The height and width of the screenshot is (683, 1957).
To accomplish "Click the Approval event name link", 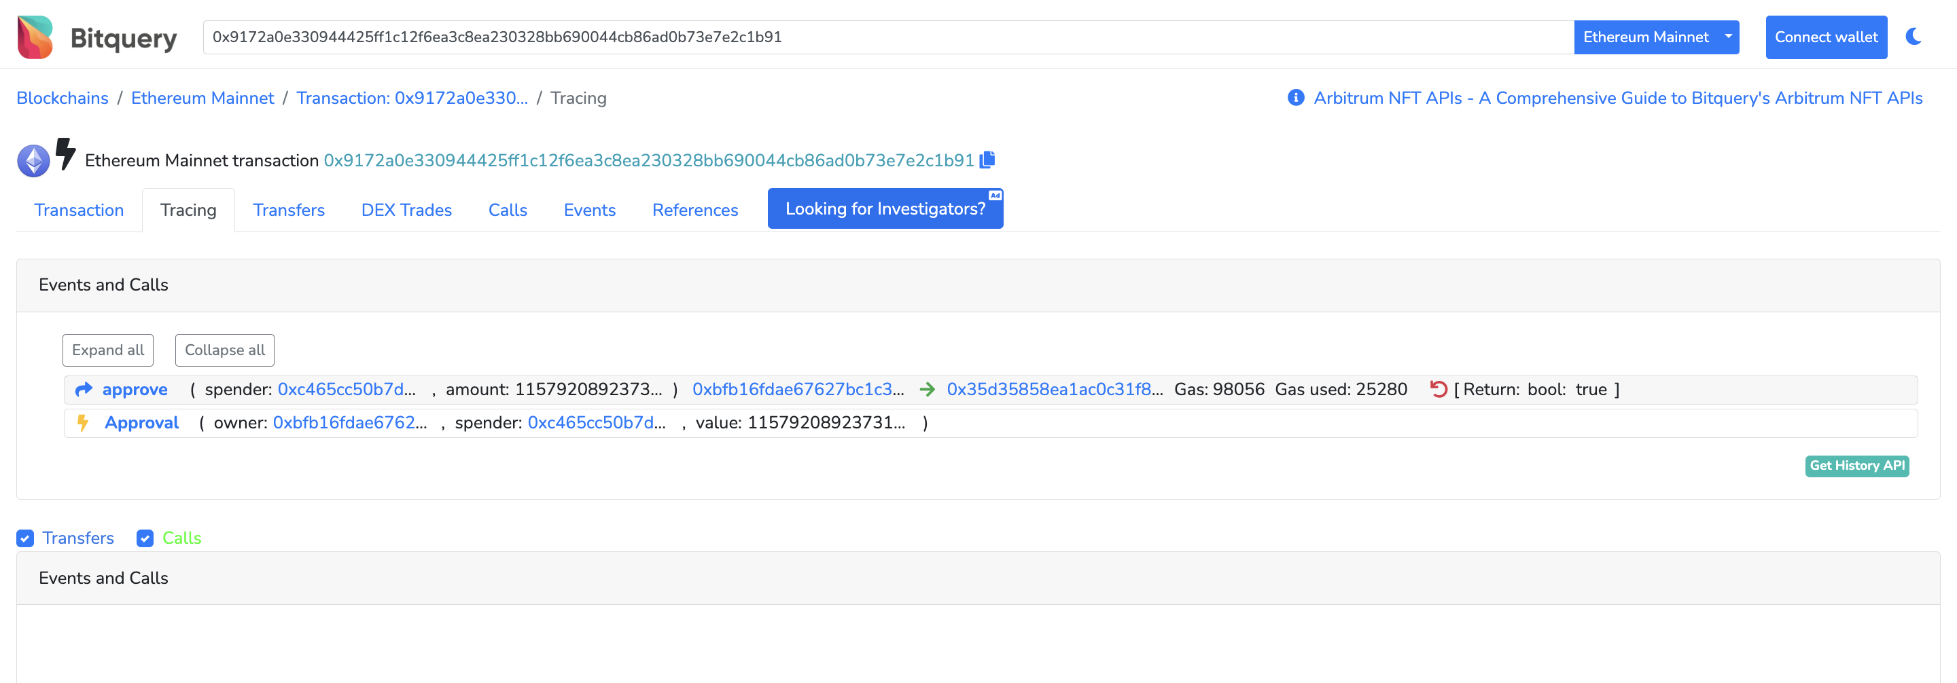I will point(142,423).
